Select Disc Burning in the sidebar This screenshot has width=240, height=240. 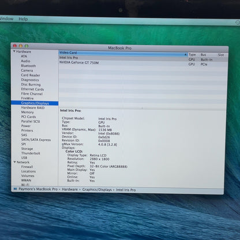click(31, 84)
